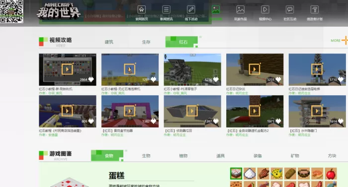Open 【红石】侦测器瓜田 title link

click(x=178, y=130)
